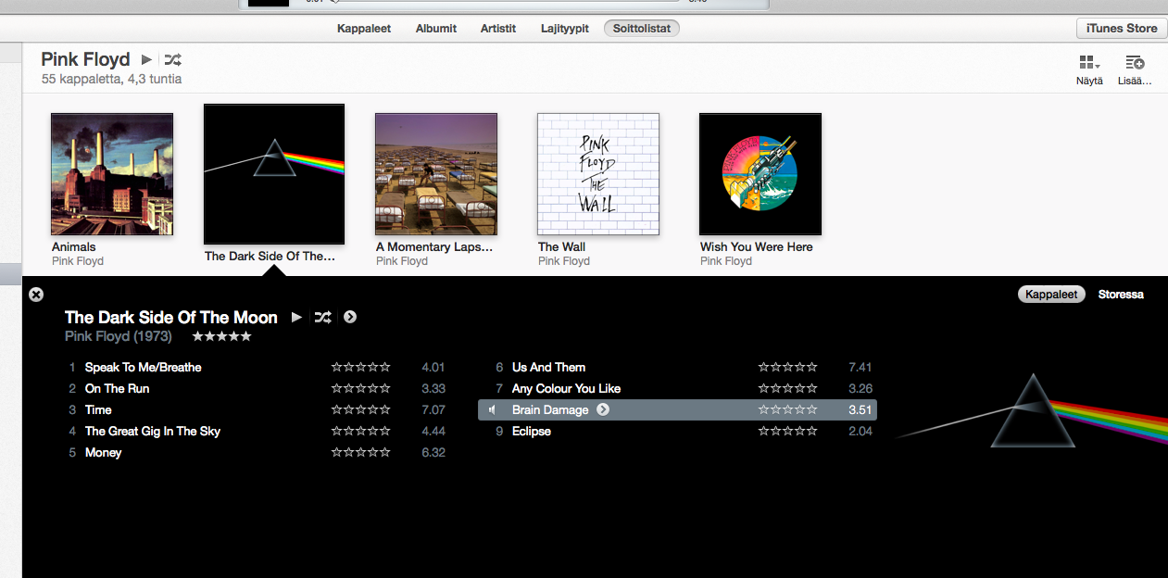Rate Any Colour You Like stars
The width and height of the screenshot is (1168, 578).
(x=788, y=389)
